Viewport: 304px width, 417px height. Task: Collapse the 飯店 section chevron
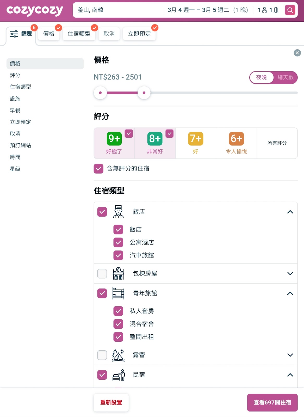(290, 212)
